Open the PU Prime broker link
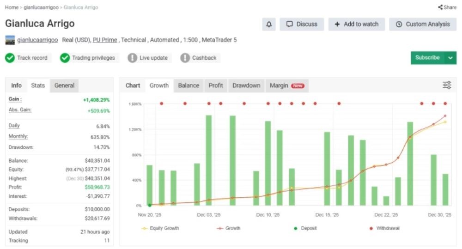Screen dimensions: 462x249 point(105,40)
